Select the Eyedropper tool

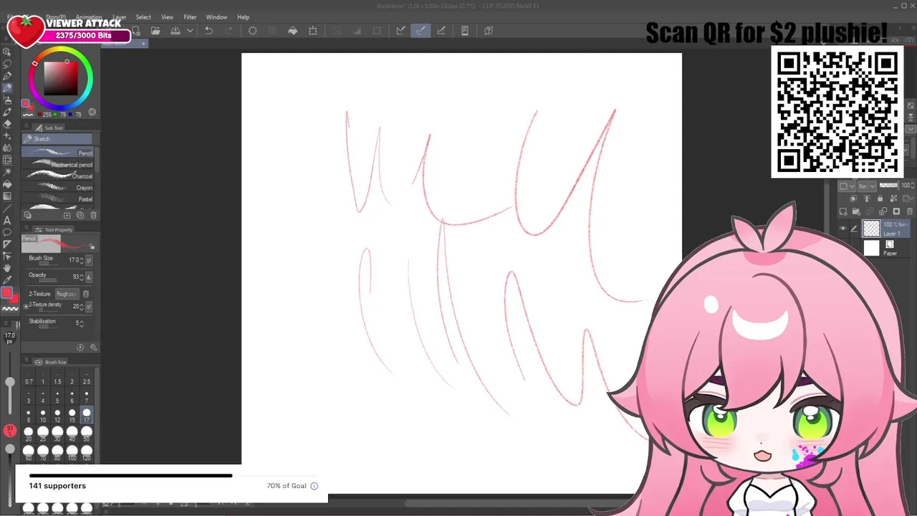click(7, 280)
